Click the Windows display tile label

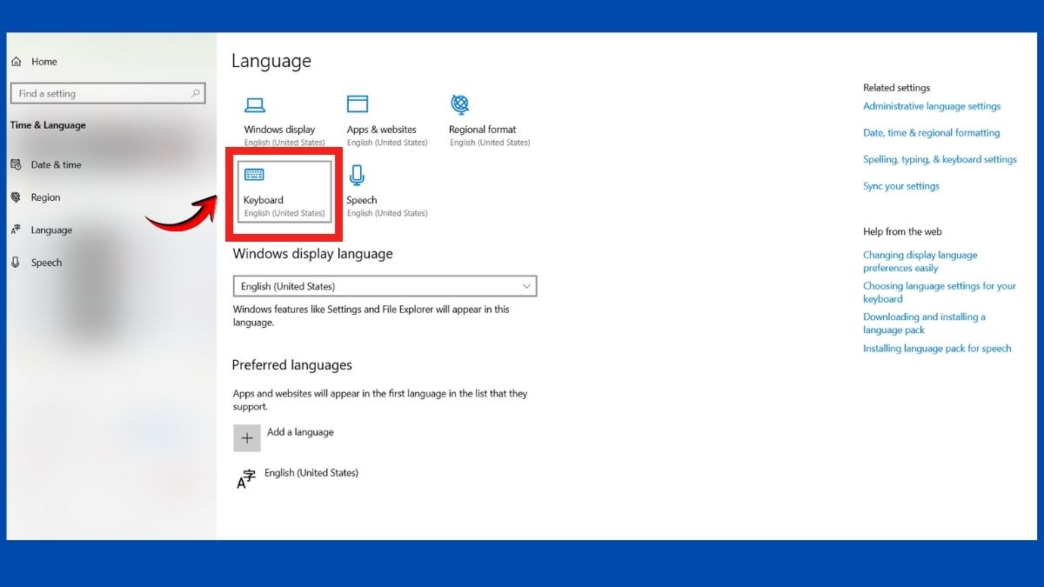click(x=279, y=130)
